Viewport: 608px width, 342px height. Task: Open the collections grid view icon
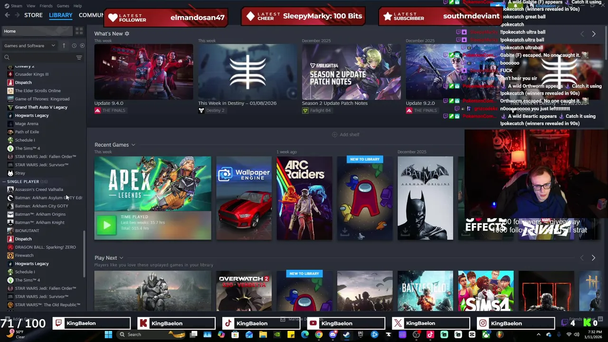point(79,31)
